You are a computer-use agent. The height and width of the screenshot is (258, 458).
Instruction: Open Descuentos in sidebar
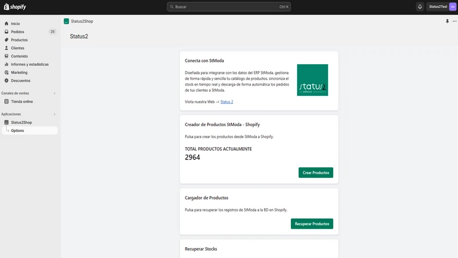pos(21,81)
